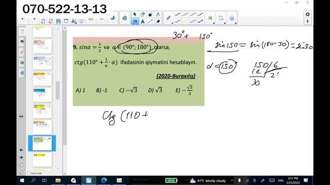Go to previous page arrow
The width and height of the screenshot is (330, 185).
[x=21, y=150]
